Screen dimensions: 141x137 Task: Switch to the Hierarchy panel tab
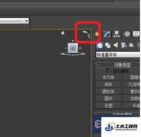(117, 34)
